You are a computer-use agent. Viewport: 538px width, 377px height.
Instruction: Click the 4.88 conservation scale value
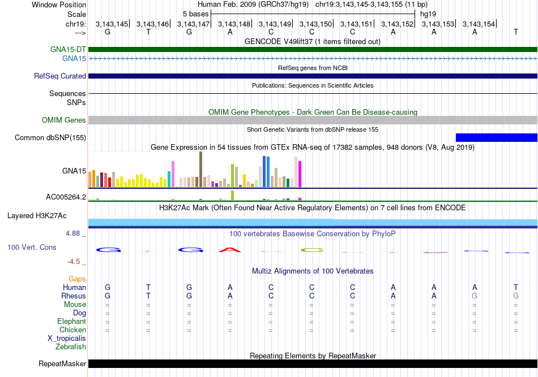click(x=72, y=233)
